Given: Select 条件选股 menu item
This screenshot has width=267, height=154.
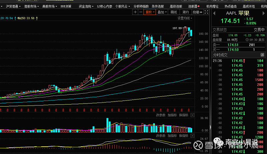Looking at the screenshot, I should 158,6.
